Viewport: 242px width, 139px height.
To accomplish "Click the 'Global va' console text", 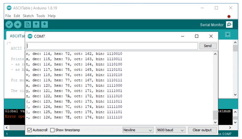I will [x=15, y=111].
